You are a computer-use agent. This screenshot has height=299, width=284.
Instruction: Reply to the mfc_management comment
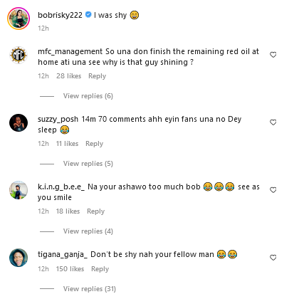(x=97, y=76)
